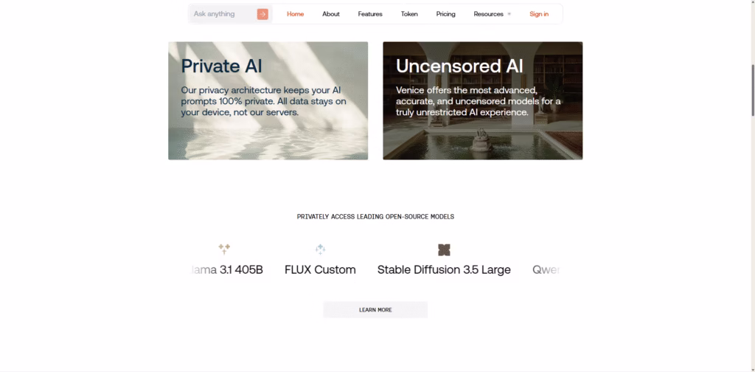The width and height of the screenshot is (755, 372).
Task: Go to the Home tab
Action: coord(295,14)
